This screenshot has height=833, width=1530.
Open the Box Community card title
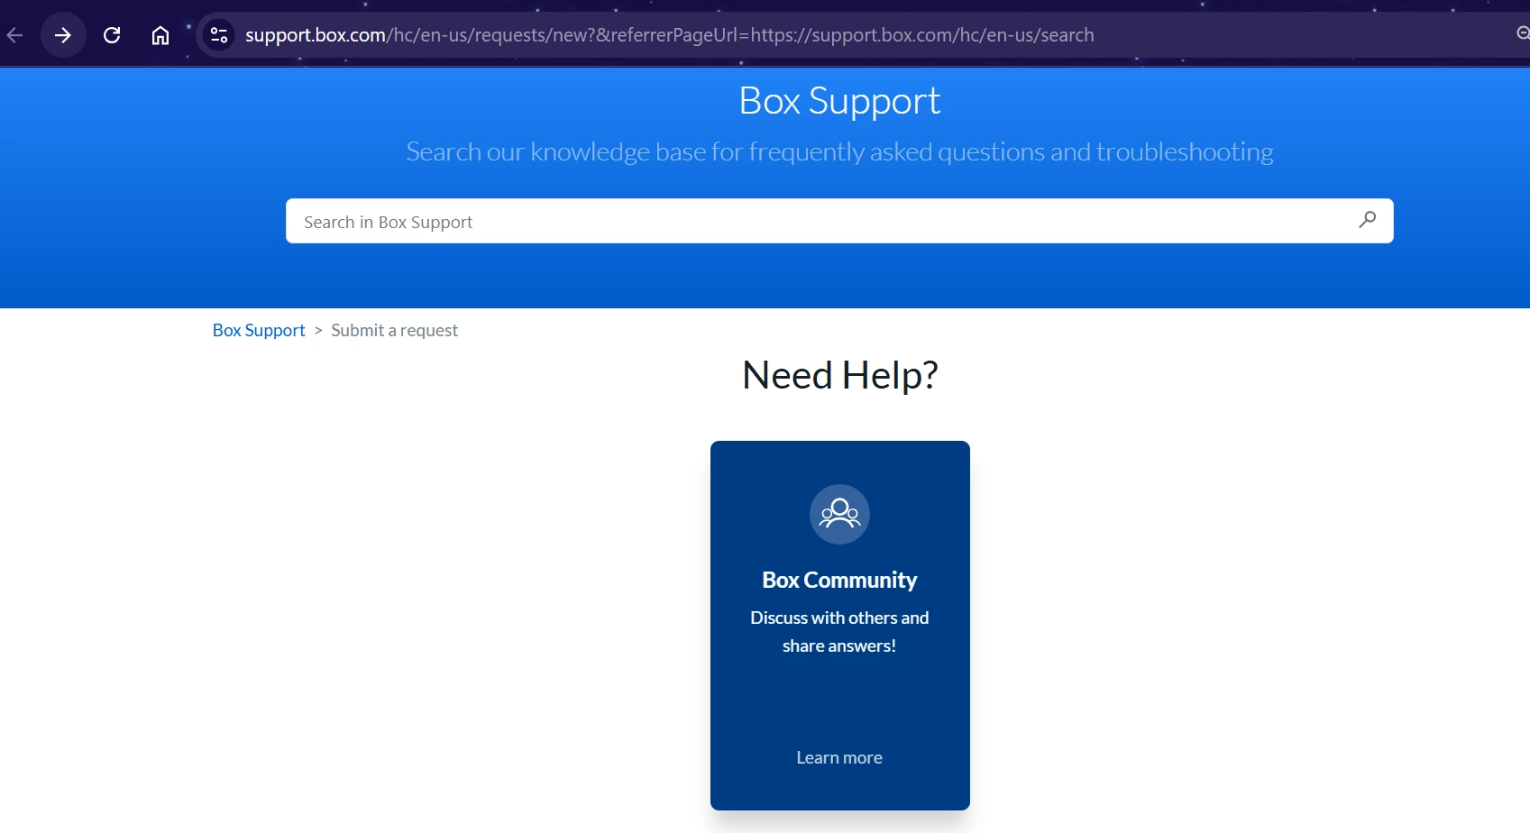[839, 580]
